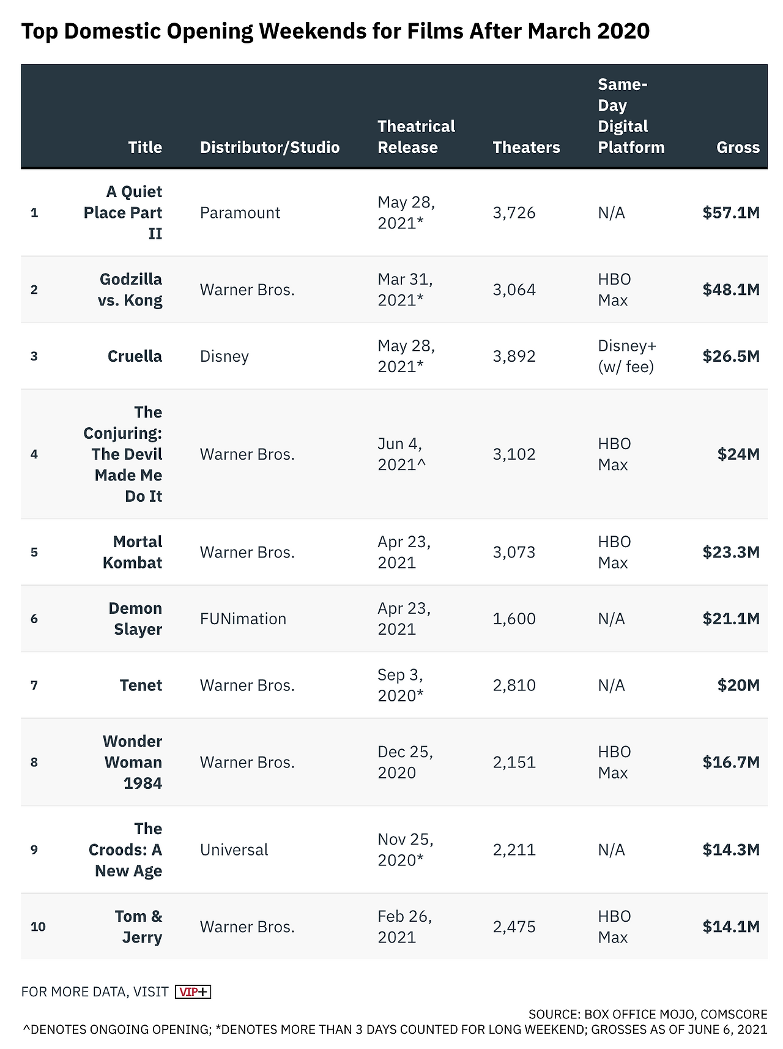Click the chart's main heading
The height and width of the screenshot is (1049, 783).
(x=335, y=31)
